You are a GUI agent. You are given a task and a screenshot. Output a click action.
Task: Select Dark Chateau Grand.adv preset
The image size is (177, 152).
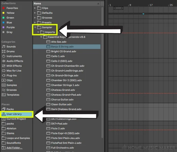coord(64,109)
